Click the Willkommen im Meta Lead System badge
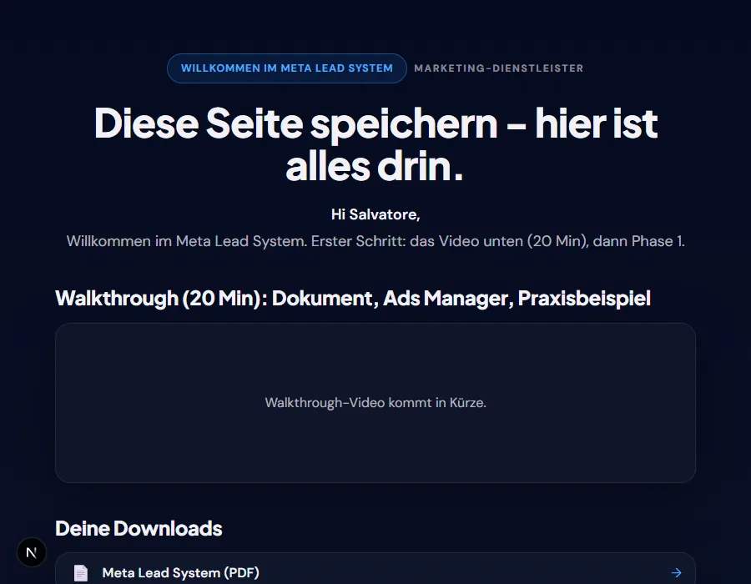The image size is (751, 584). click(287, 68)
